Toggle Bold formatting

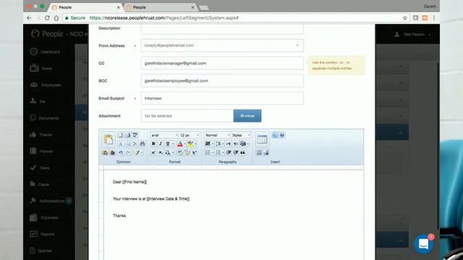click(153, 144)
